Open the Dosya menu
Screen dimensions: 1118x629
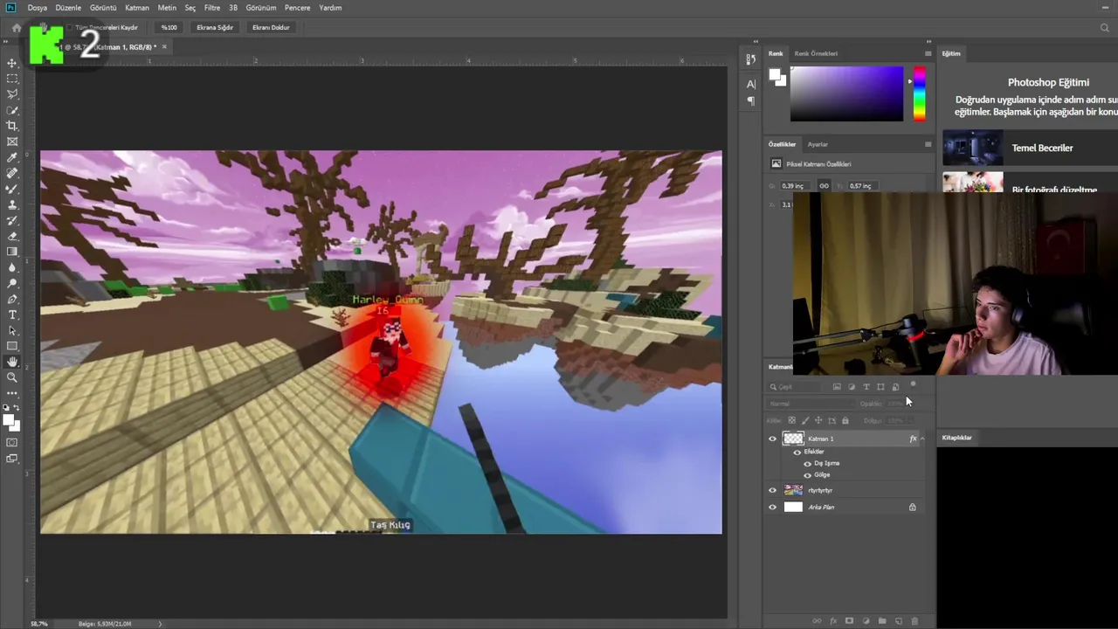pyautogui.click(x=37, y=8)
